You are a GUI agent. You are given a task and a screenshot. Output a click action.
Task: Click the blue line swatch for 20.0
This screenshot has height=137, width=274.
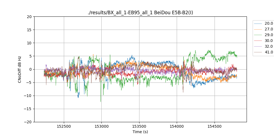click(x=258, y=24)
